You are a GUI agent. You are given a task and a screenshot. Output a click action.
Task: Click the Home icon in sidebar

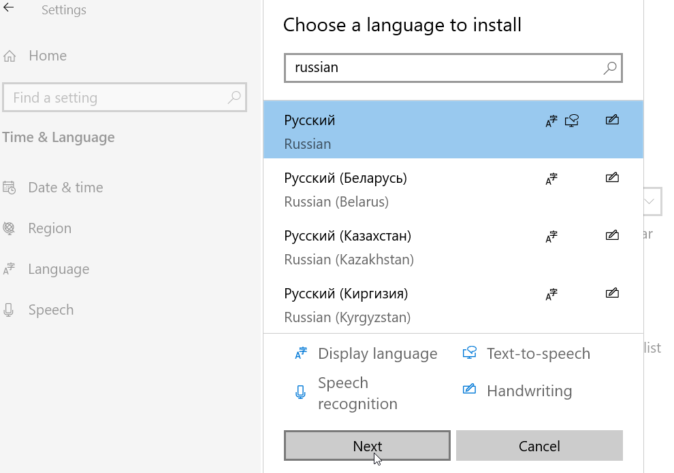(x=10, y=56)
